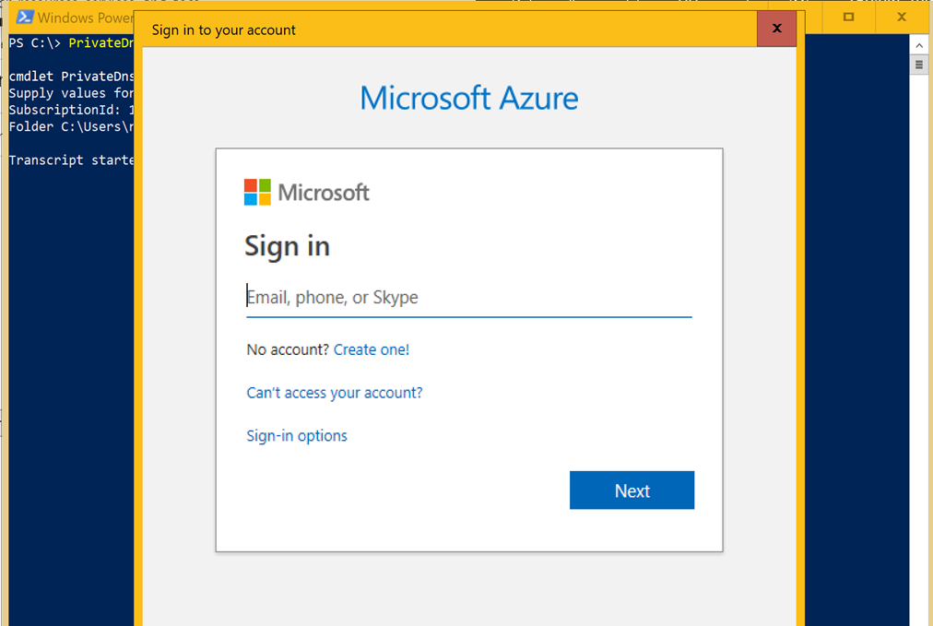
Task: Open the Sign-in options link
Action: pyautogui.click(x=297, y=435)
